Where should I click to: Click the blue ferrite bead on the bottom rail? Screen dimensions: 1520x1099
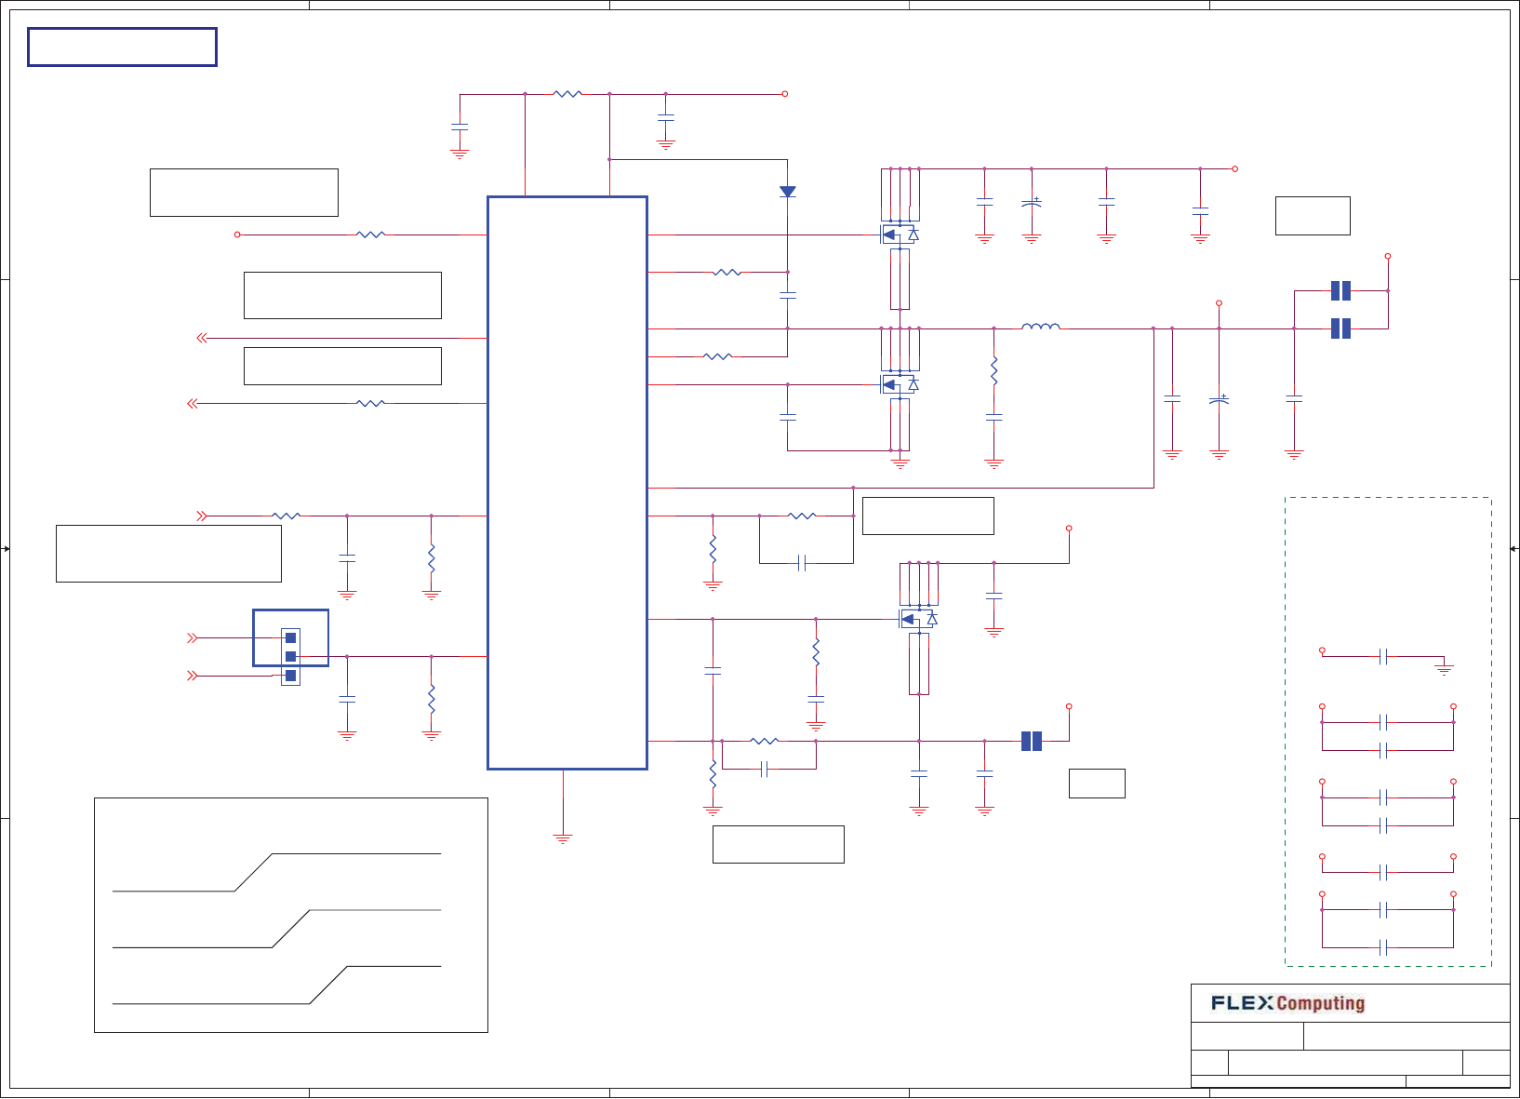[x=1032, y=741]
